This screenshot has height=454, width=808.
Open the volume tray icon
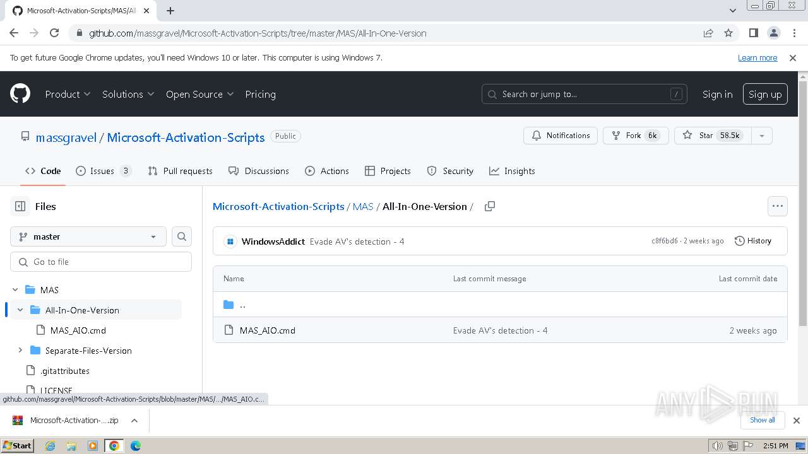718,446
